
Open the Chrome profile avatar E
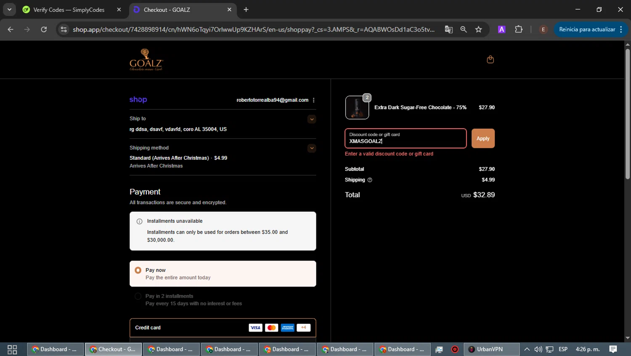tap(543, 29)
